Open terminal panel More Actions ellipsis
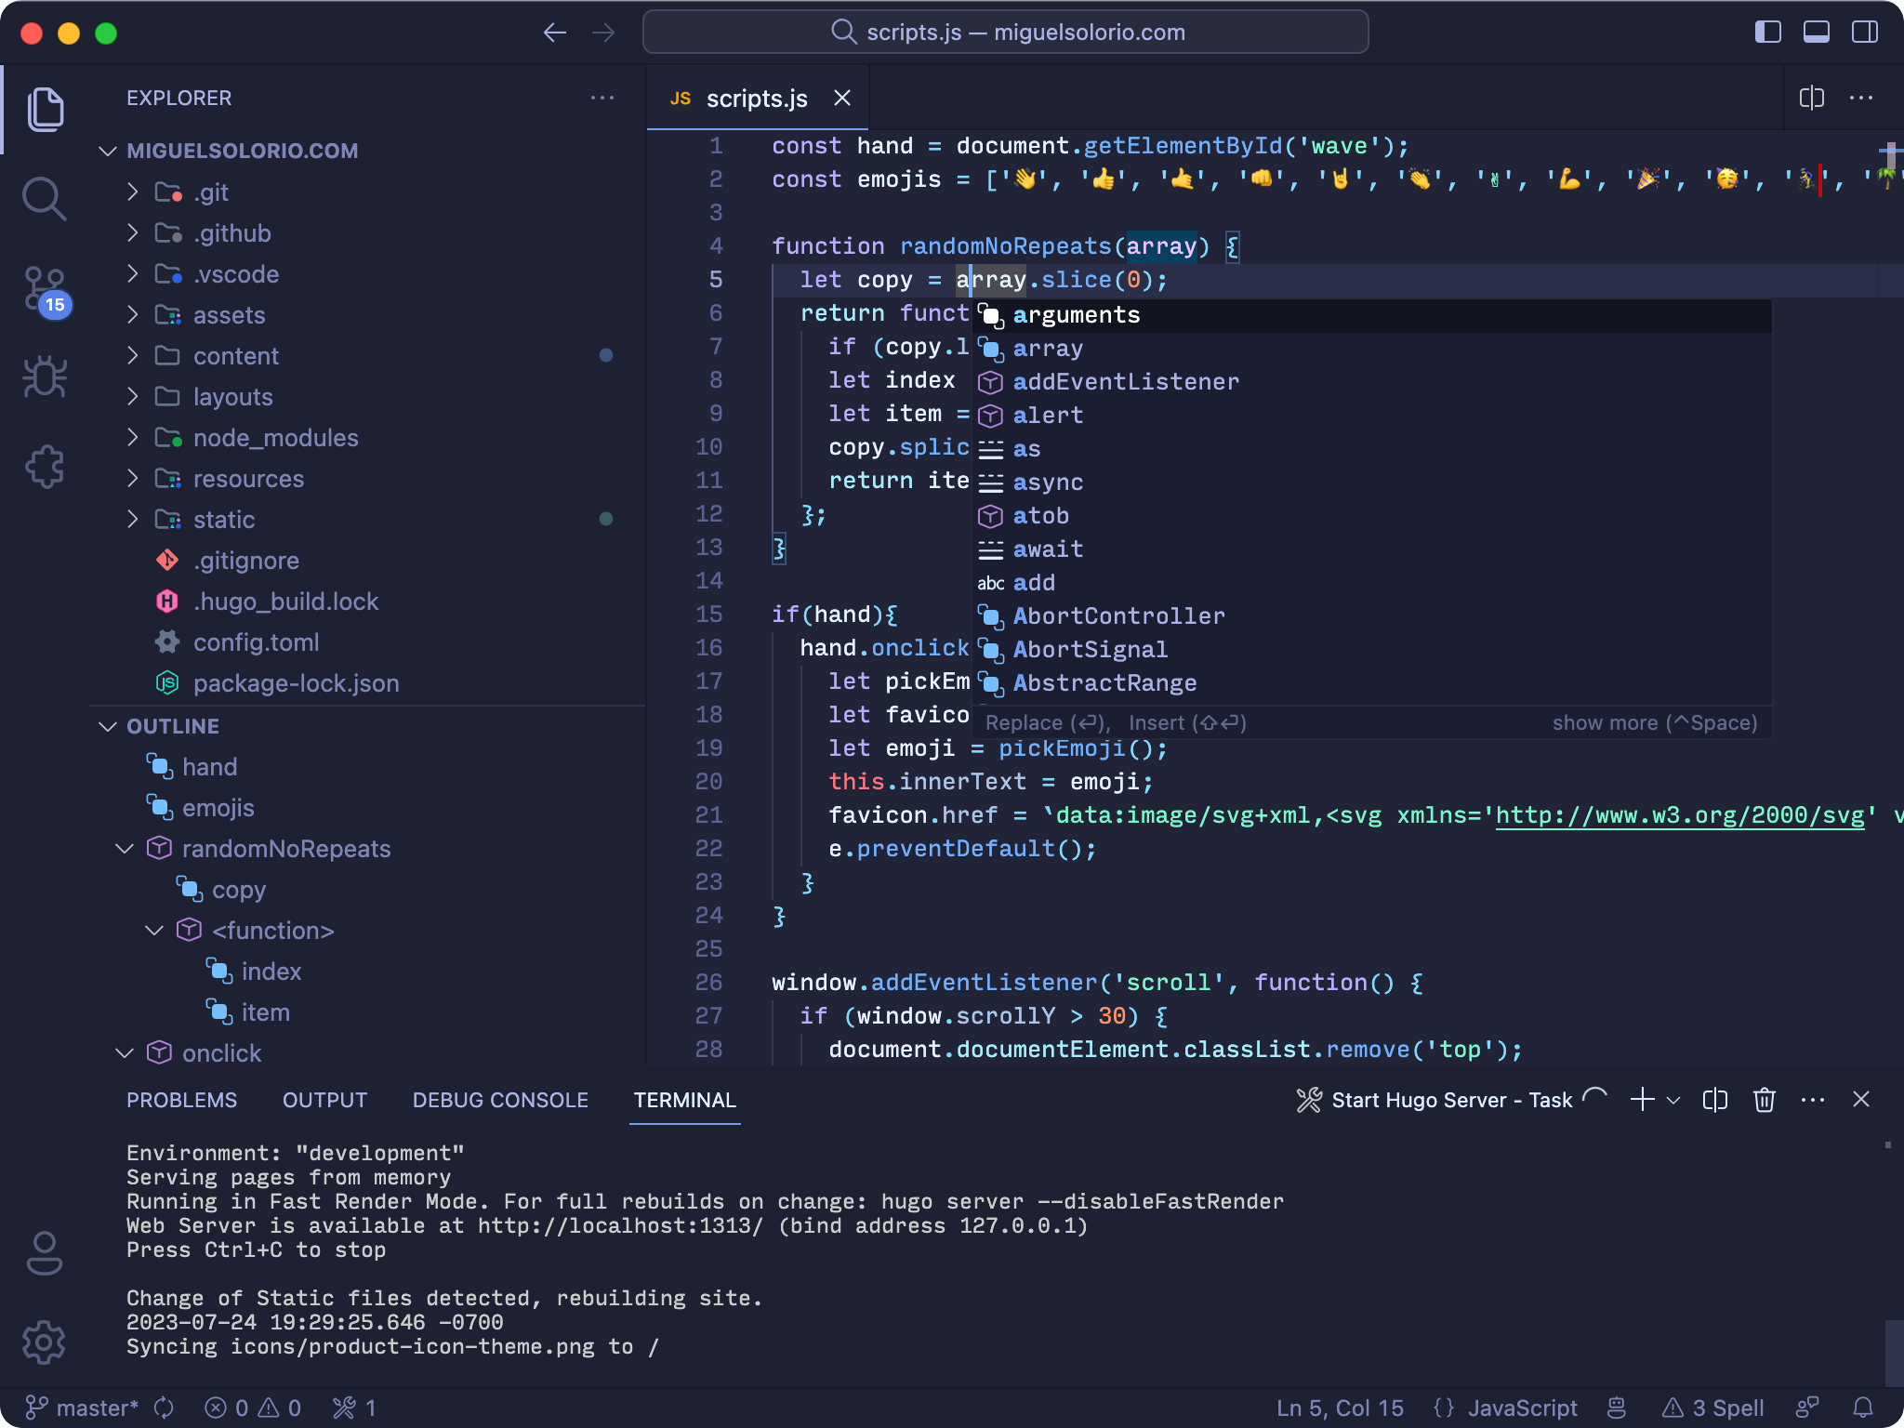The width and height of the screenshot is (1904, 1428). [1813, 1100]
